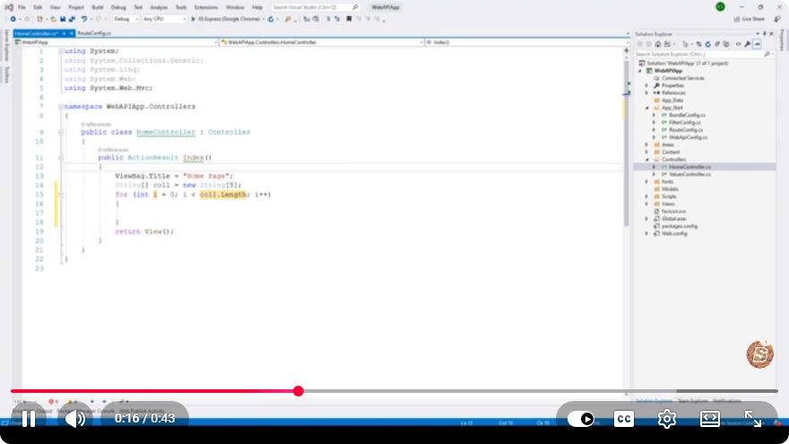The image size is (789, 444).
Task: Open the Debug configuration dropdown
Action: click(x=126, y=19)
